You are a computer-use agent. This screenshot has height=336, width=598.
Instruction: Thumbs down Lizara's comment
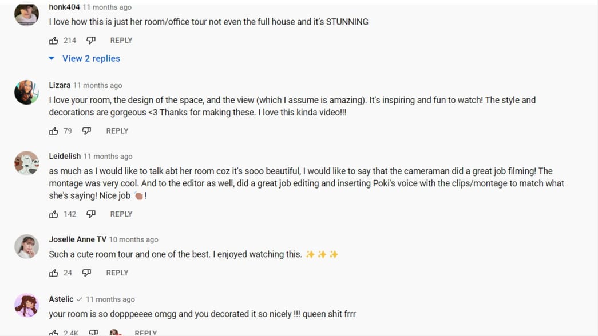click(x=86, y=131)
